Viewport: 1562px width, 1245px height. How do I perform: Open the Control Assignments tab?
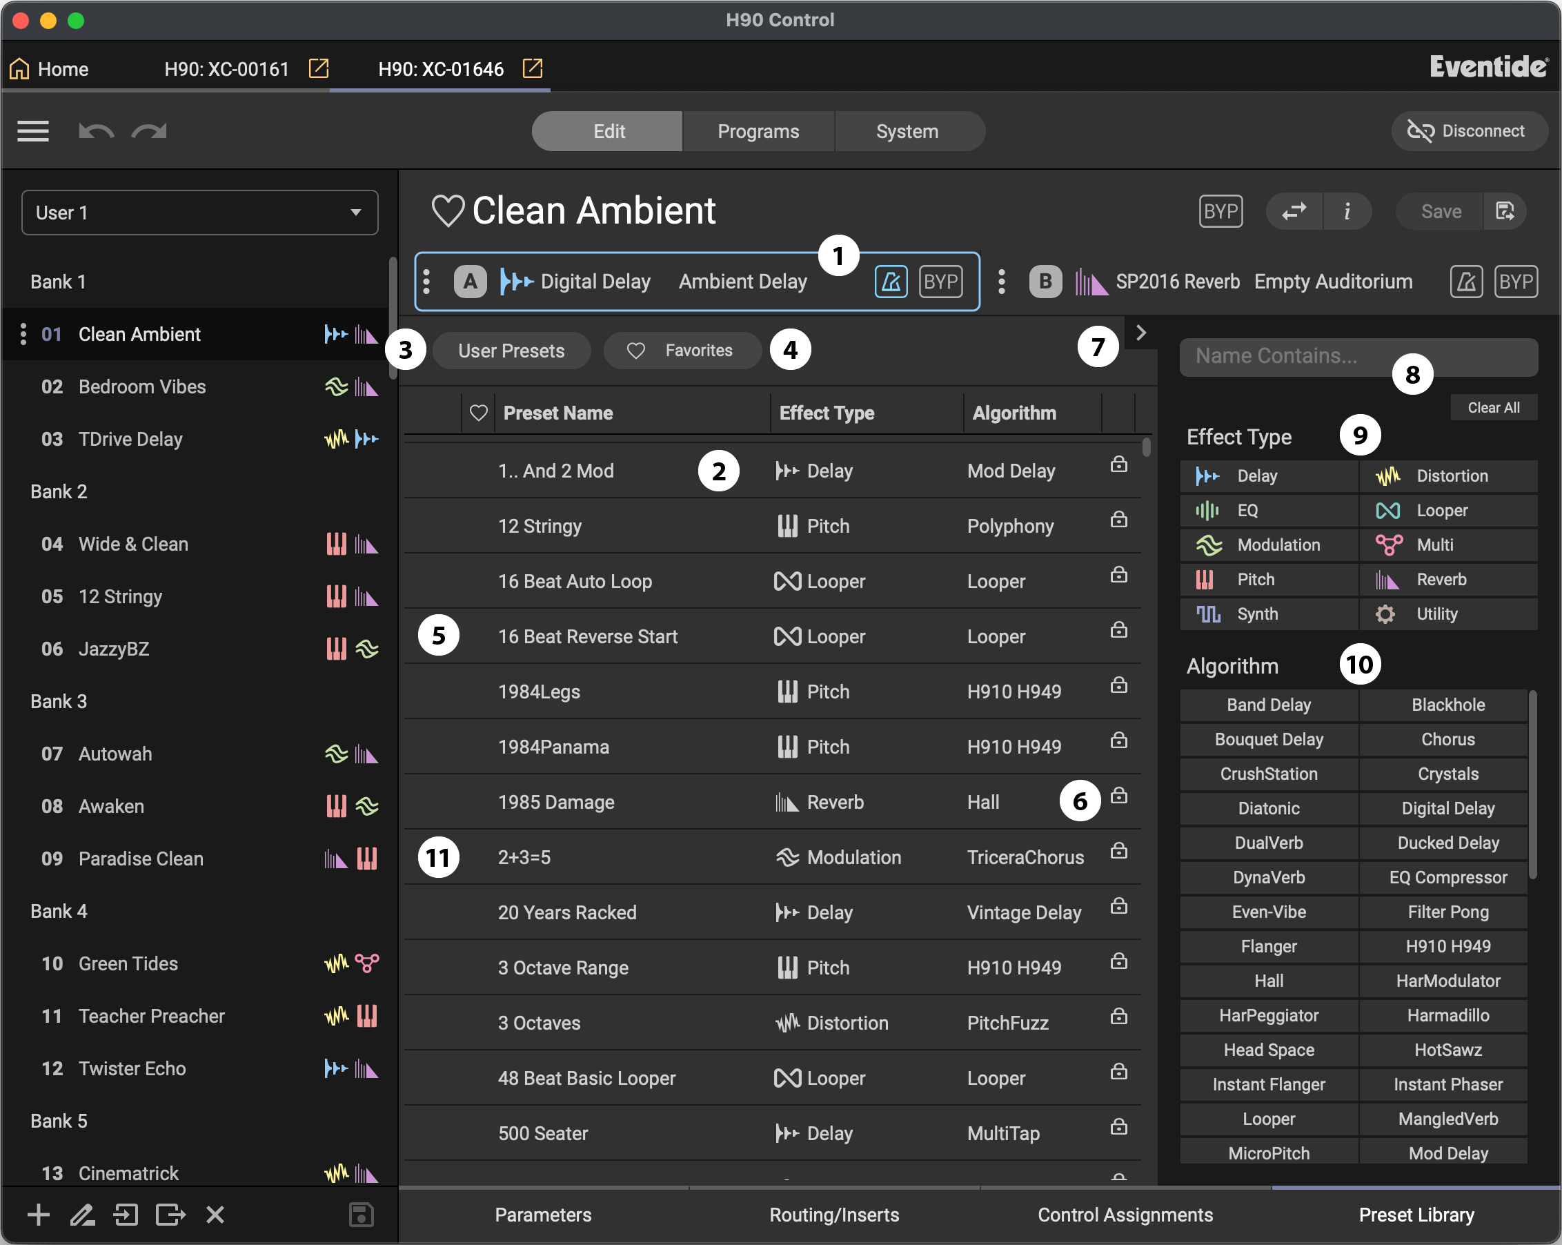(x=1125, y=1215)
